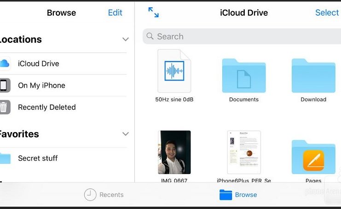The width and height of the screenshot is (341, 209).
Task: Open the Documents folder
Action: (x=243, y=76)
